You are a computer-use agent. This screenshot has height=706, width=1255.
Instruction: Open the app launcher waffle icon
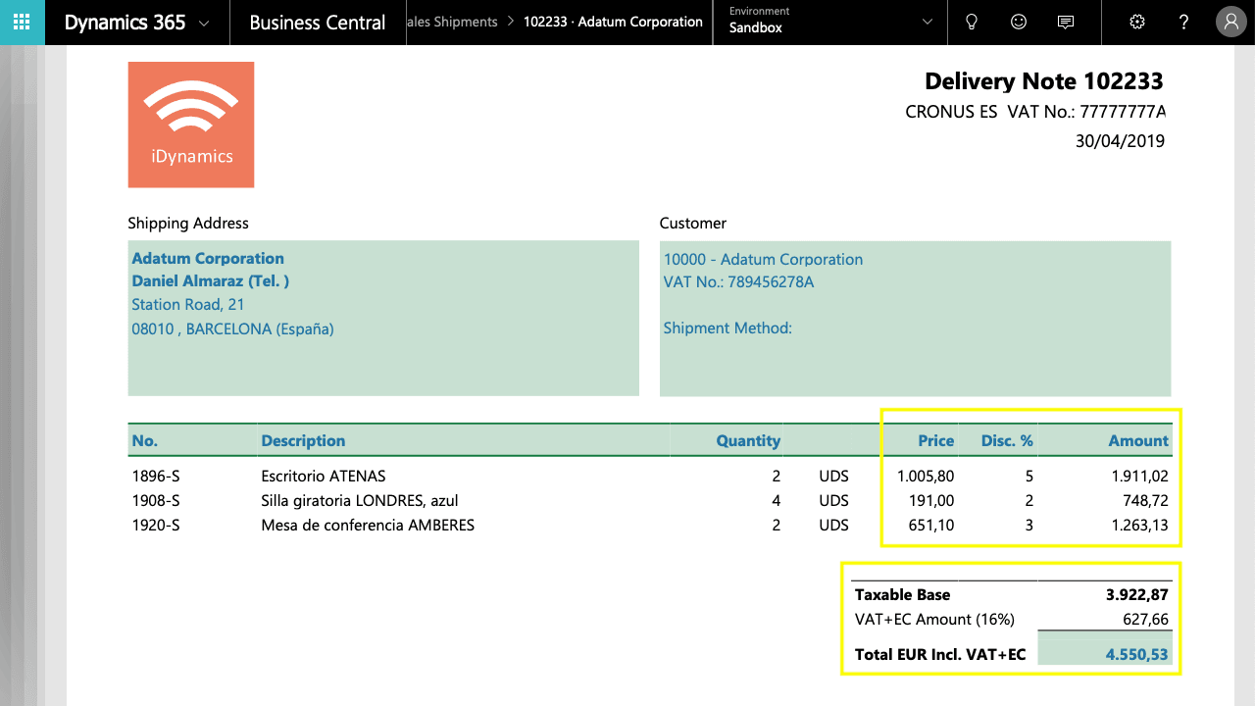click(22, 22)
